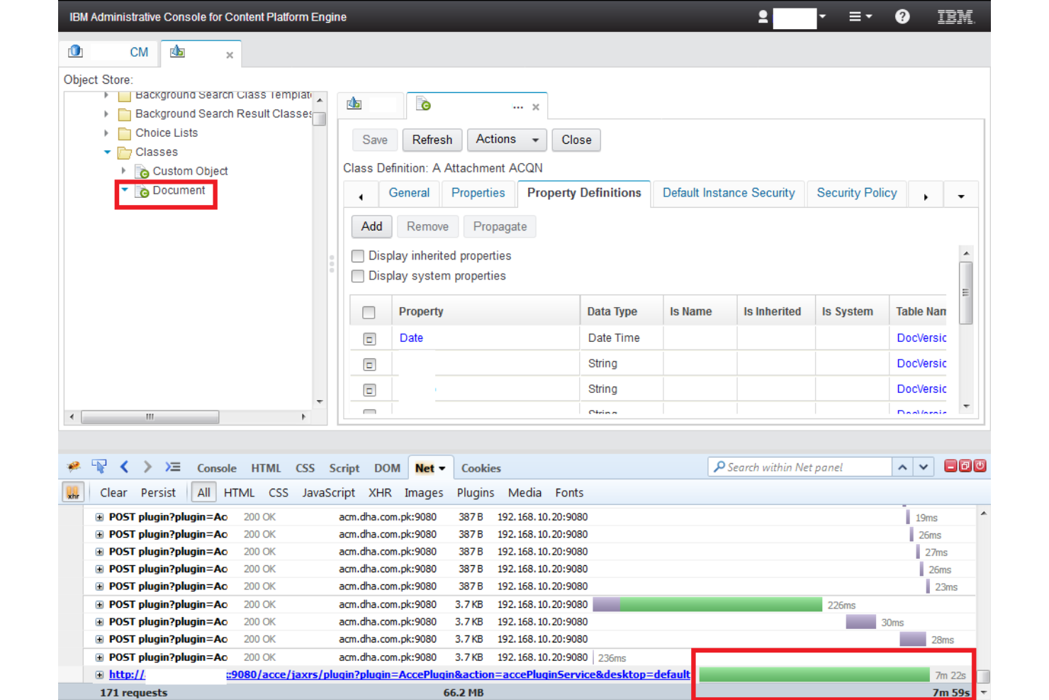Open the help question mark icon
Image resolution: width=1049 pixels, height=700 pixels.
902,16
